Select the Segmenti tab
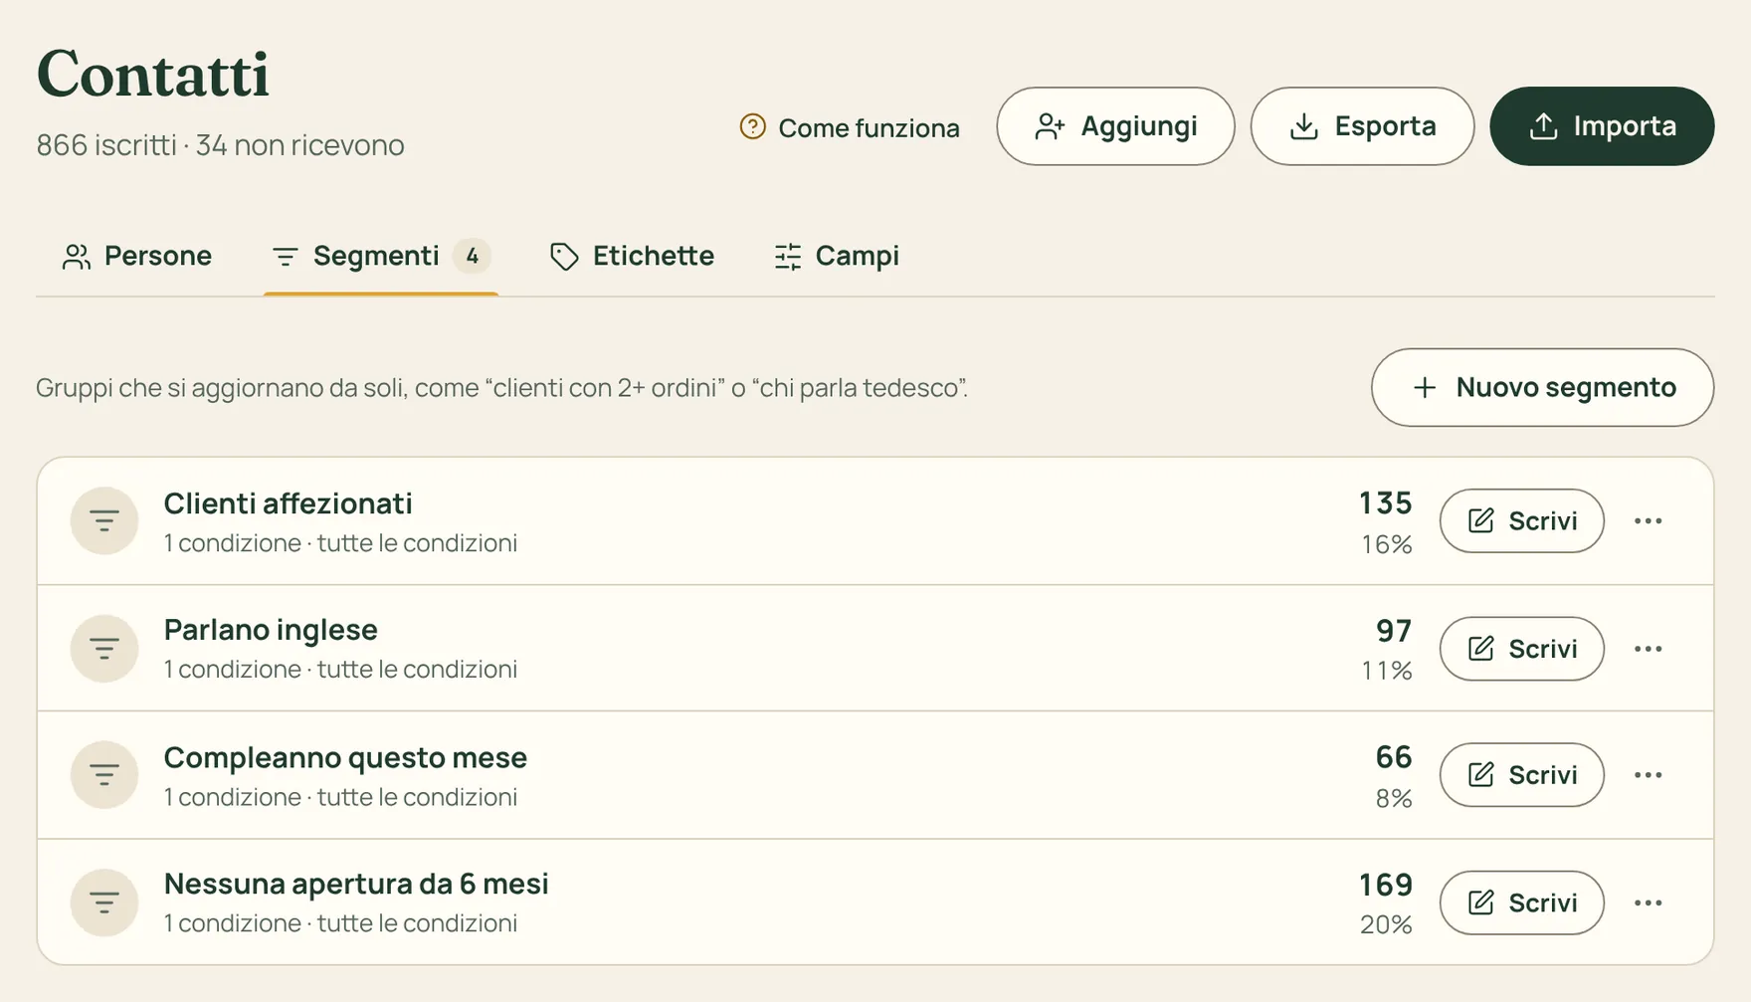The width and height of the screenshot is (1751, 1002). coord(381,257)
